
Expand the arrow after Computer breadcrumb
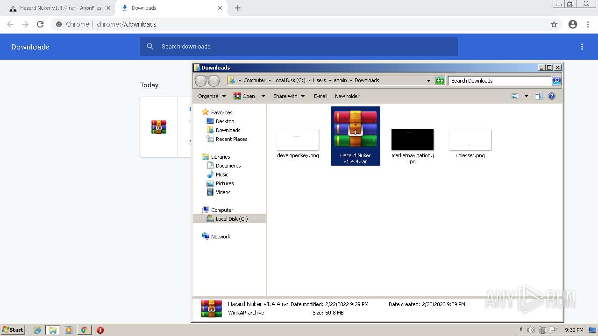pos(270,80)
